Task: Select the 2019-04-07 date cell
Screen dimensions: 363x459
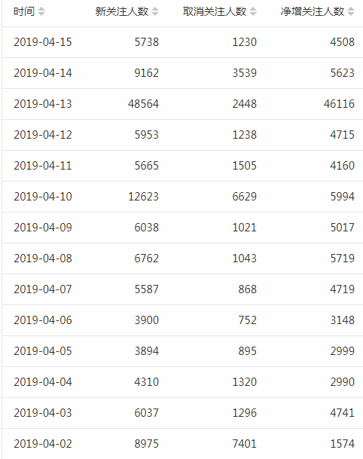Action: pos(43,289)
